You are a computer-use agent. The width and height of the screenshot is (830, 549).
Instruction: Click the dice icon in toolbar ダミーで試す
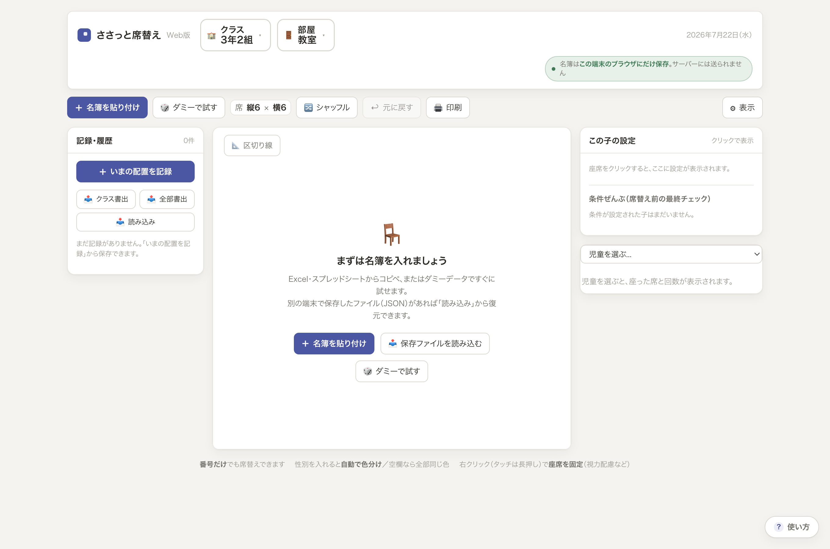point(164,108)
